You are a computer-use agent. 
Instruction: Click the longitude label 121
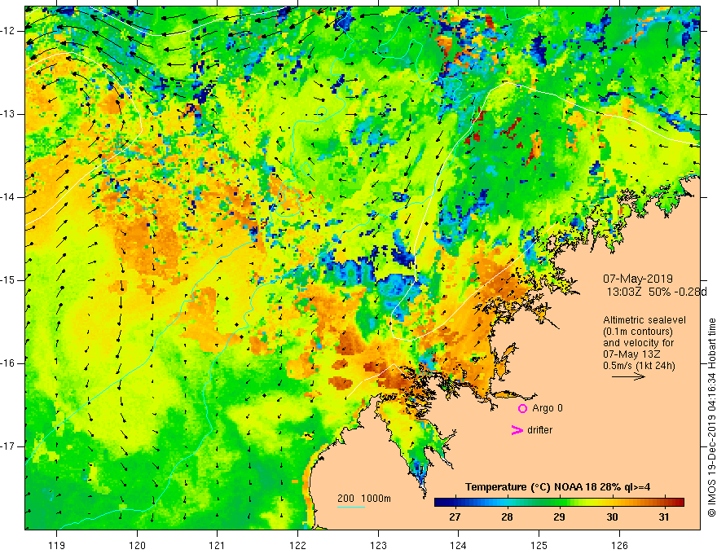(x=218, y=545)
